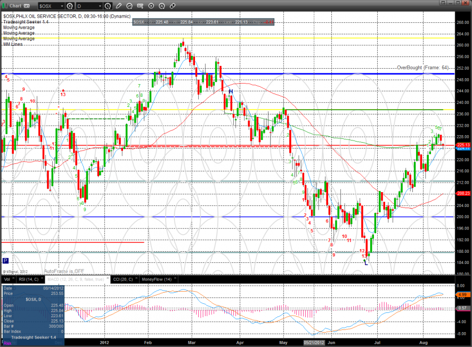The image size is (472, 347).
Task: Click the pop-out window icon
Action: click(x=443, y=3)
